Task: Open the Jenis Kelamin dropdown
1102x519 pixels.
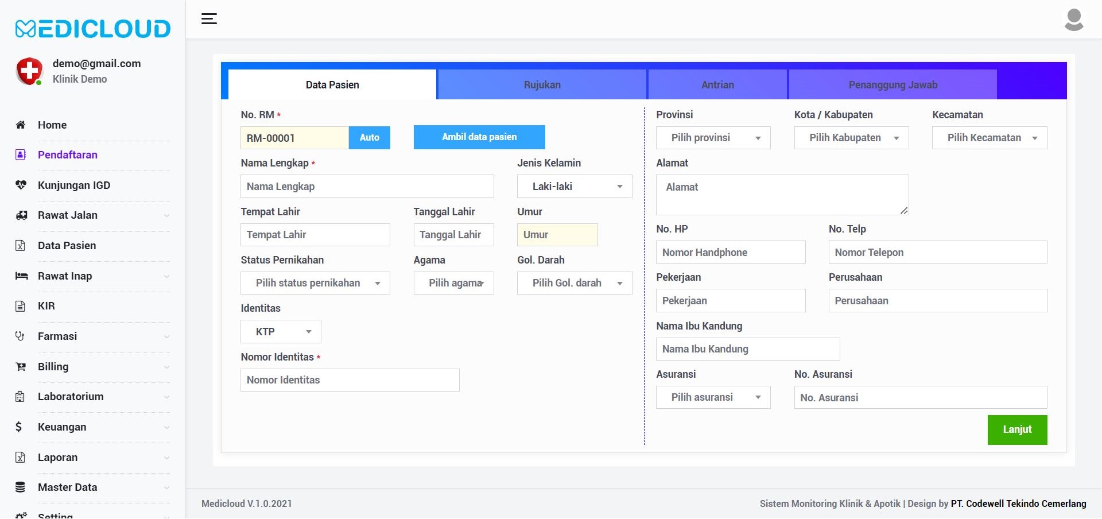Action: 575,187
